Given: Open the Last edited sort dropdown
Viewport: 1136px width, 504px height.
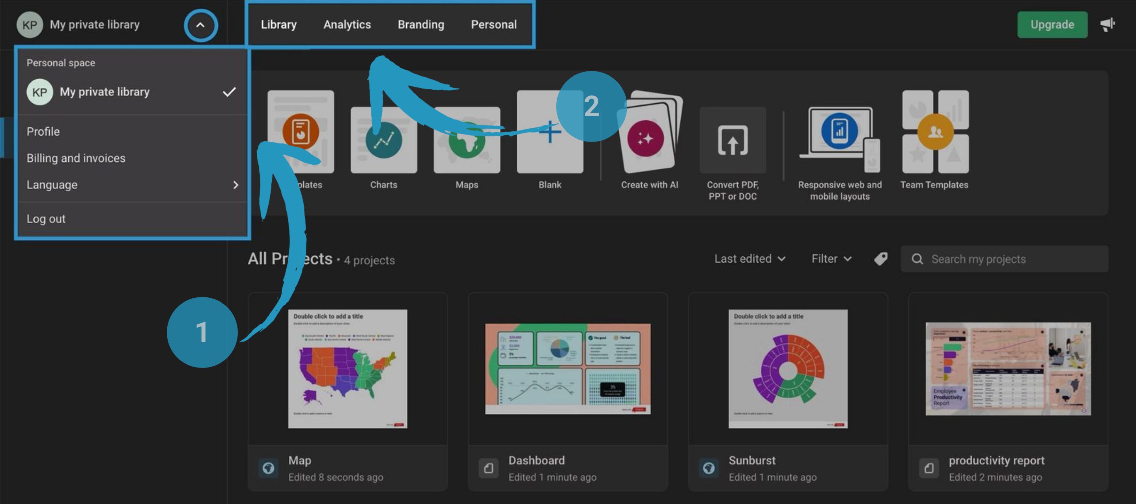Looking at the screenshot, I should [749, 259].
